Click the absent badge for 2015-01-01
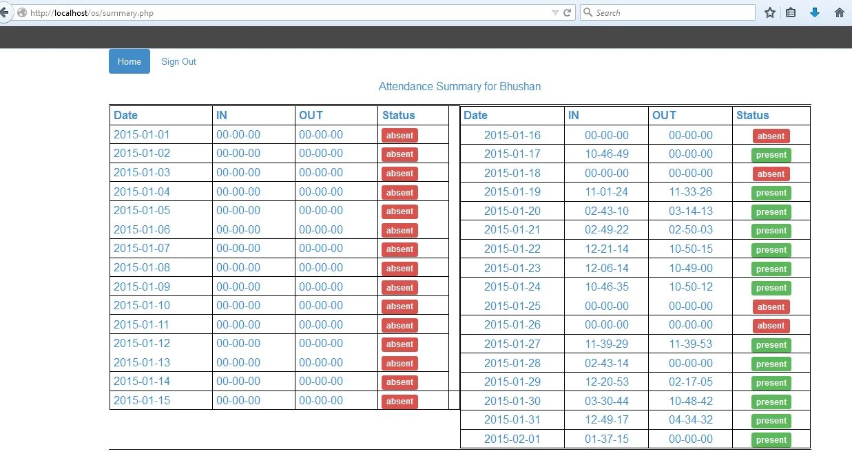This screenshot has width=852, height=458. tap(399, 136)
